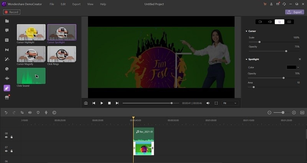The width and height of the screenshot is (307, 163).
Task: Switch to the cursor properties tab
Action: coord(280,22)
